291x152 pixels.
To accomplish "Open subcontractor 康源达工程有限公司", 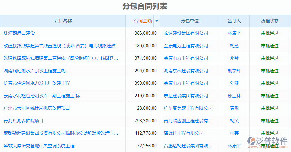I will (x=183, y=133).
